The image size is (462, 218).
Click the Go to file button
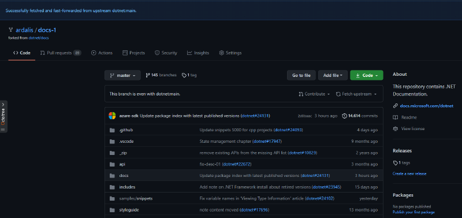coord(301,75)
